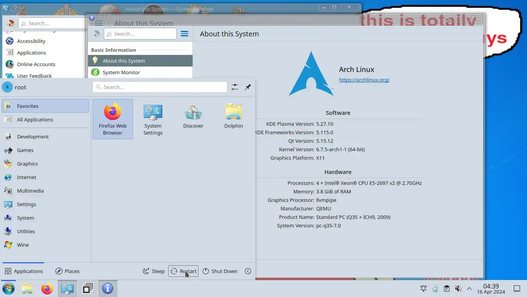
Task: Expand hidden system tray icons arrow
Action: 469,288
